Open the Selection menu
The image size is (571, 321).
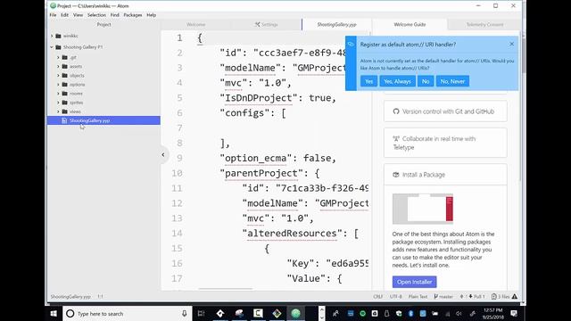pyautogui.click(x=96, y=15)
